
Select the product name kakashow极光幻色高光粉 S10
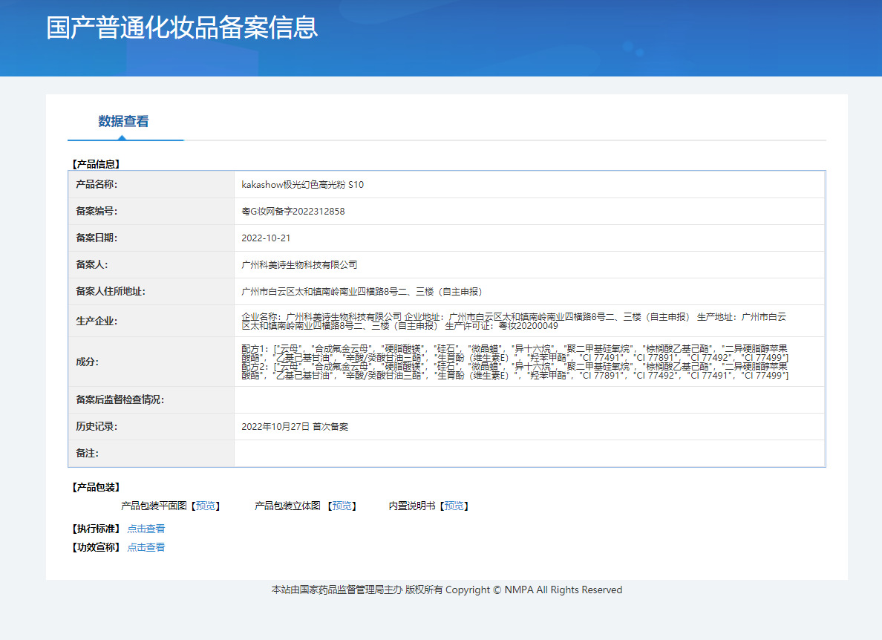point(303,185)
